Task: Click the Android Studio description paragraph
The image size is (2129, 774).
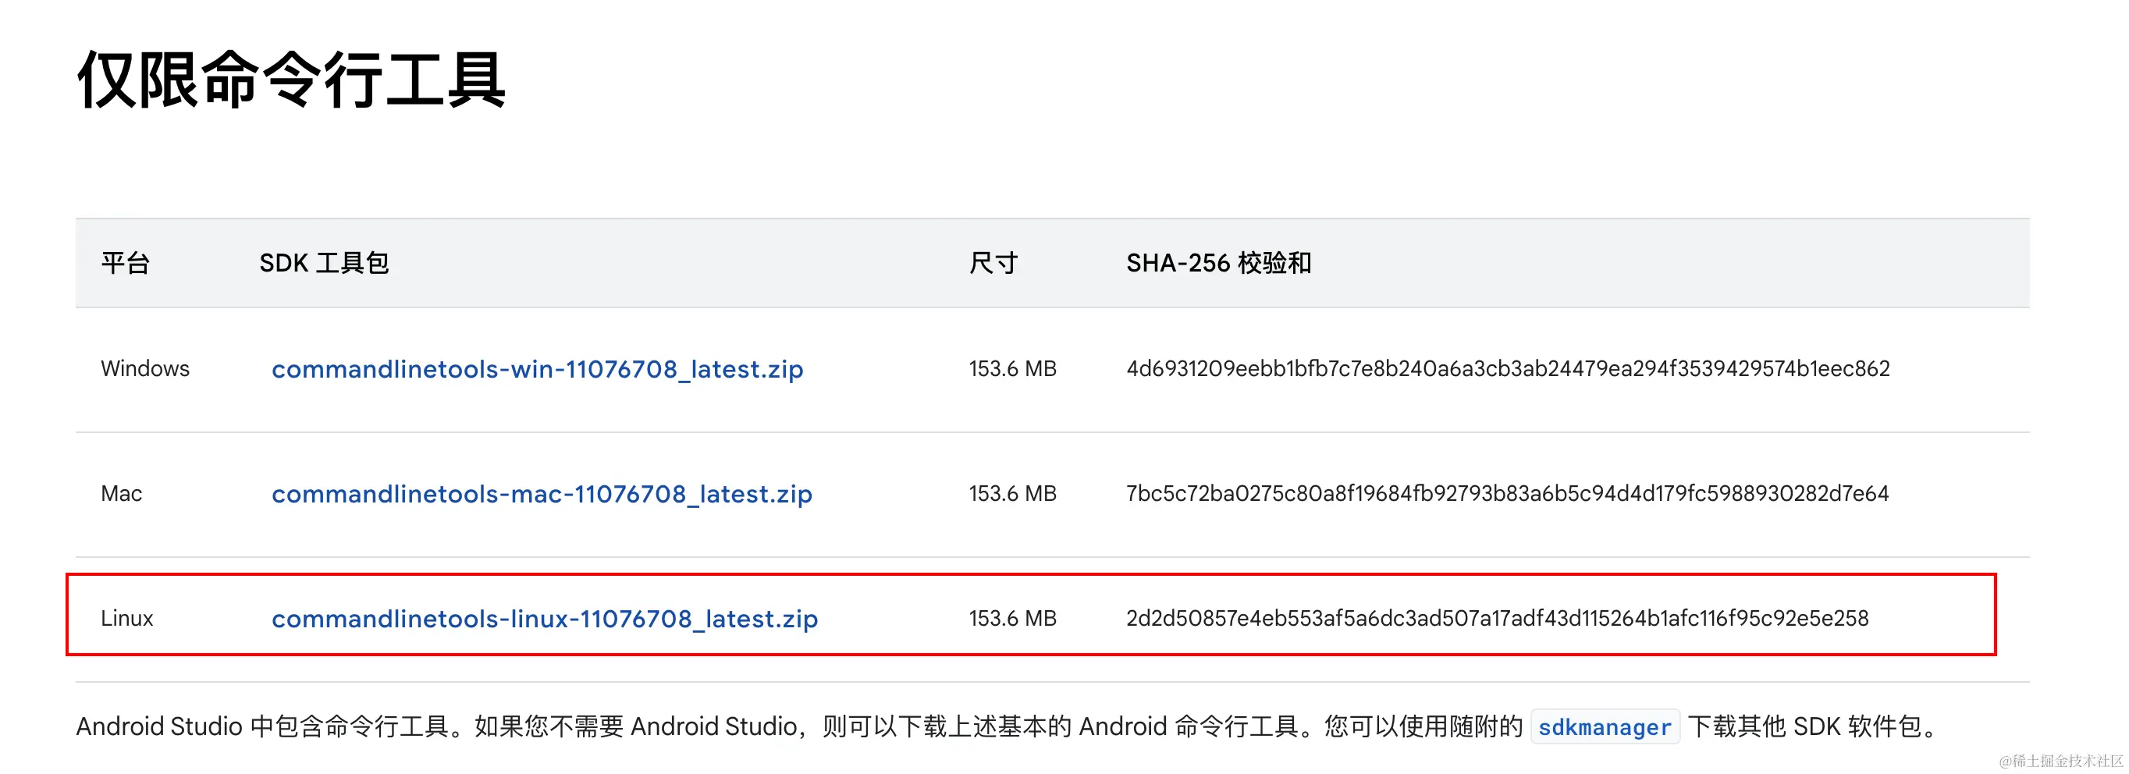Action: 1008,727
